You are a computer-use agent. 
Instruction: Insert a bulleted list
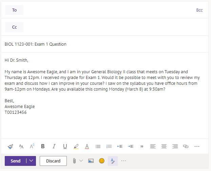click(x=98, y=146)
